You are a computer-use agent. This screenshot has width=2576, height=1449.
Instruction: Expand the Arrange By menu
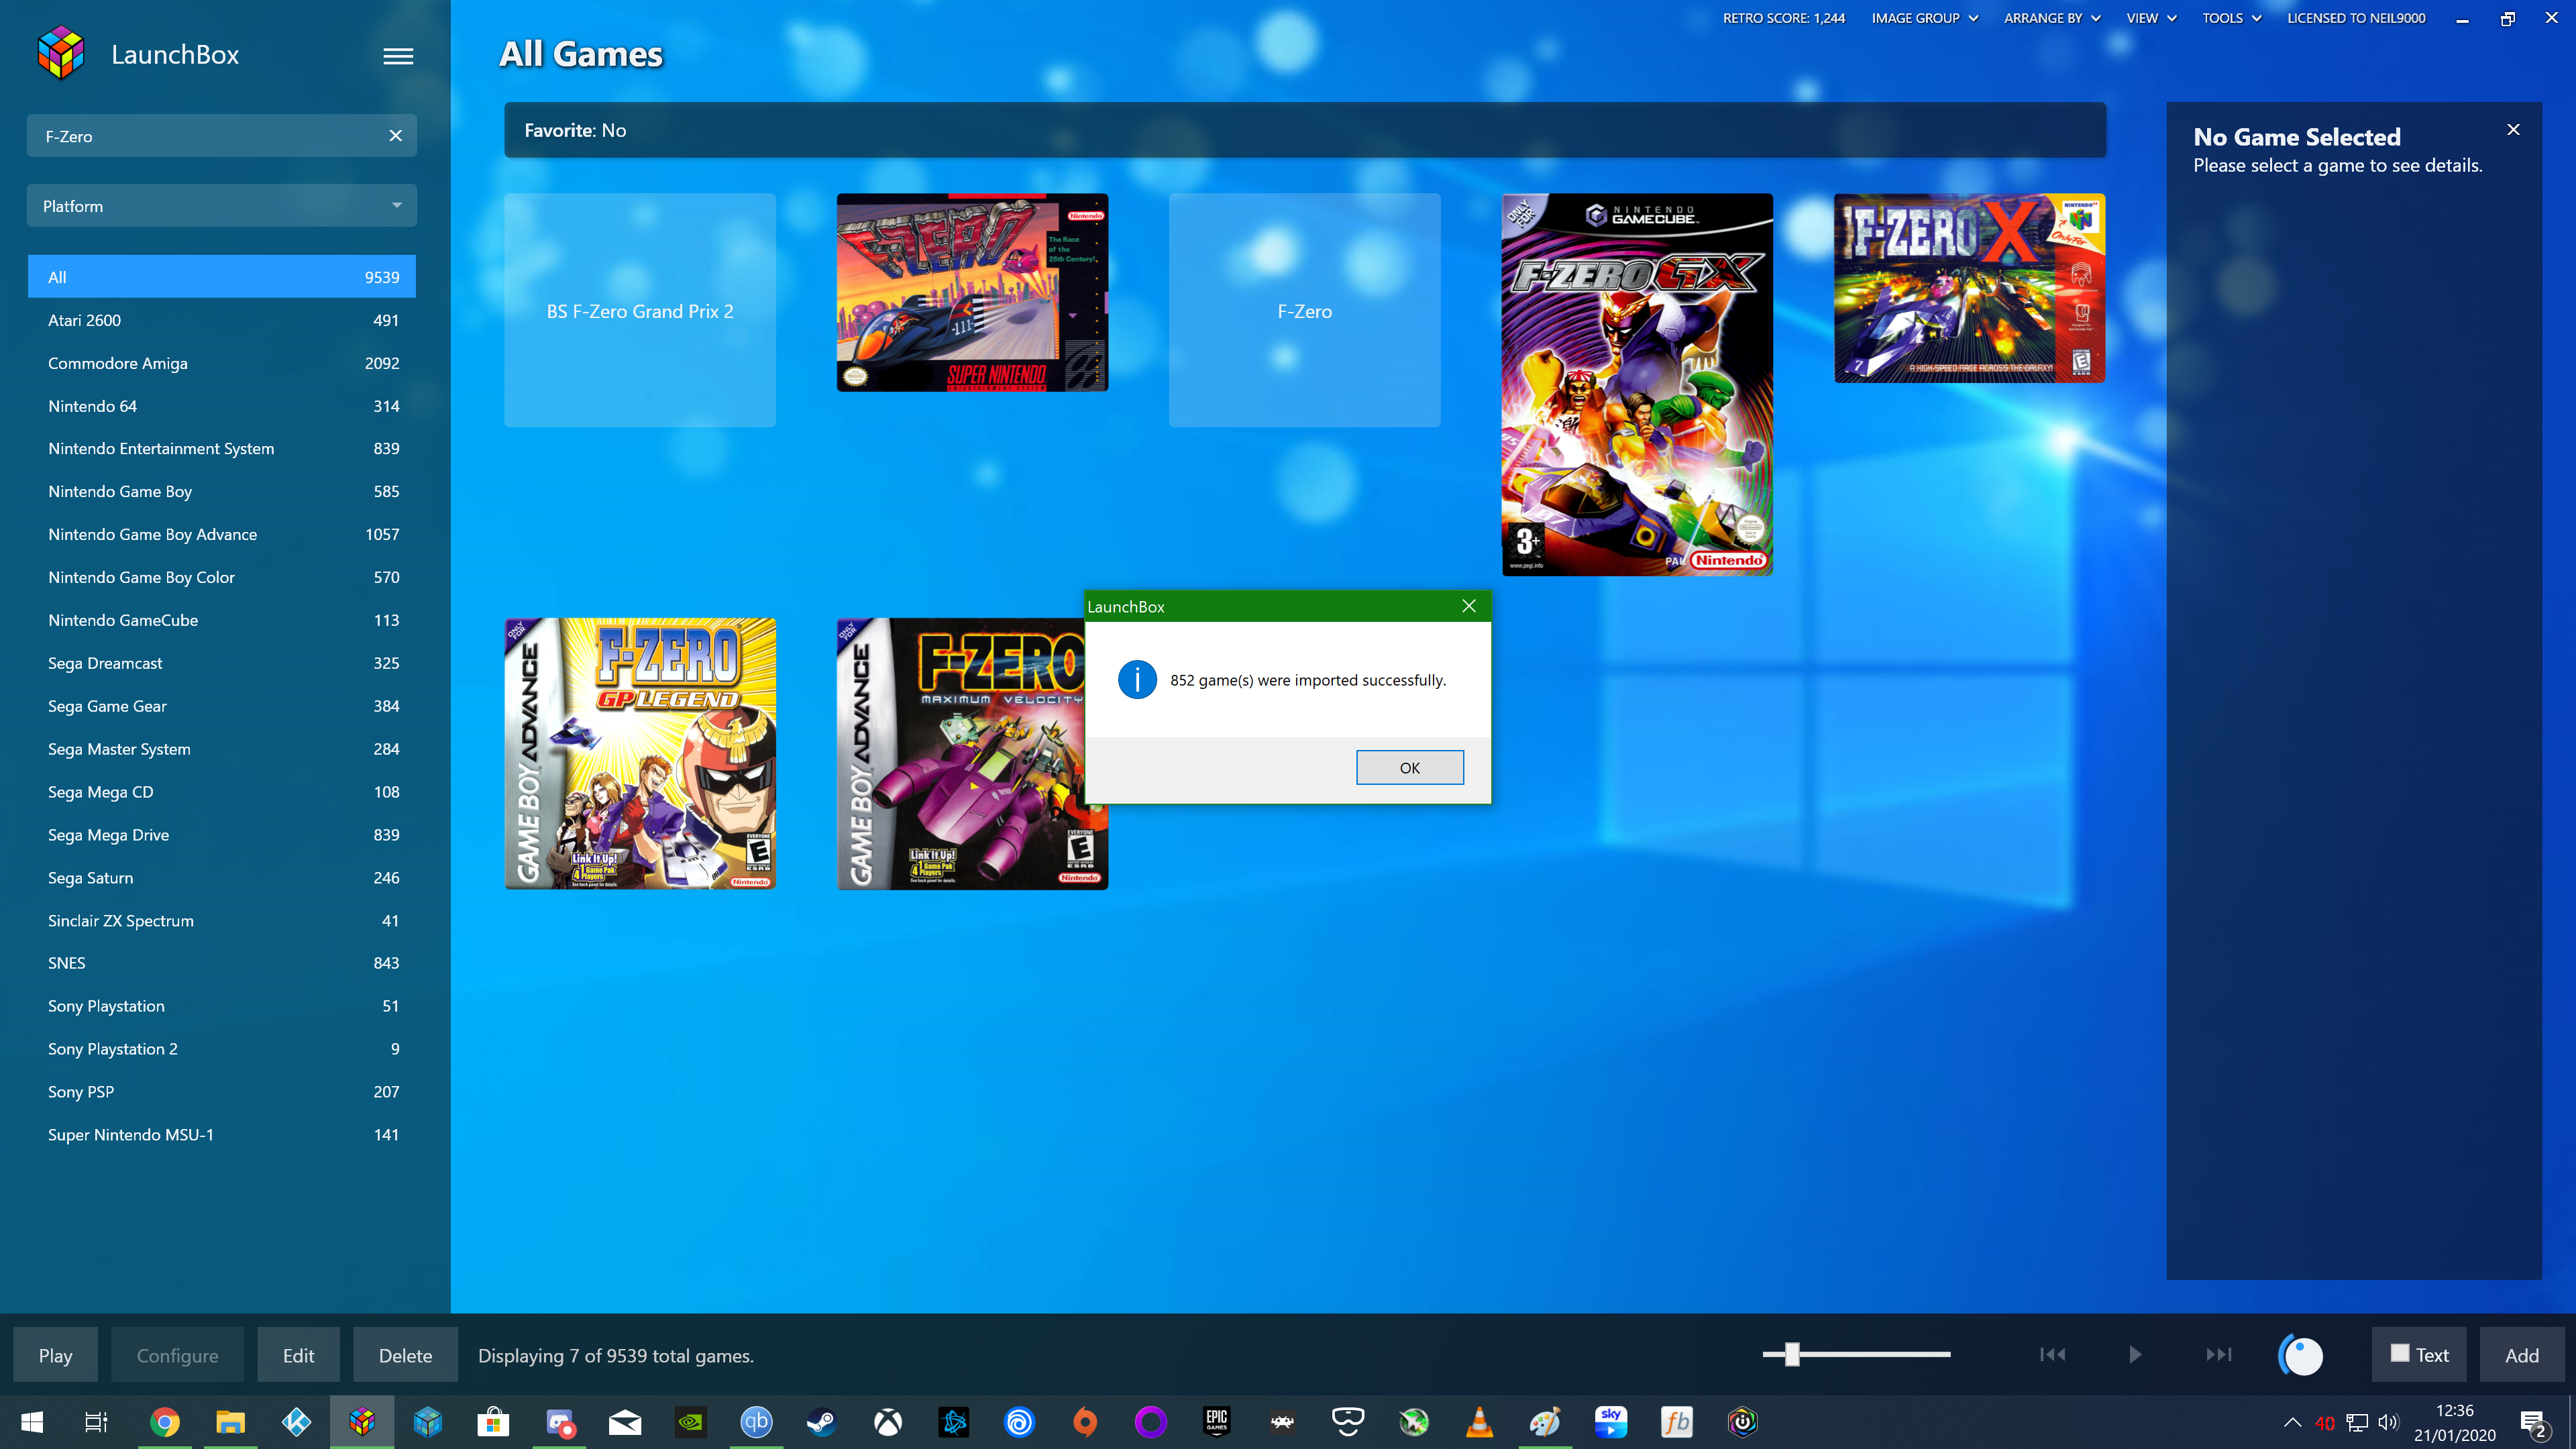tap(2052, 18)
